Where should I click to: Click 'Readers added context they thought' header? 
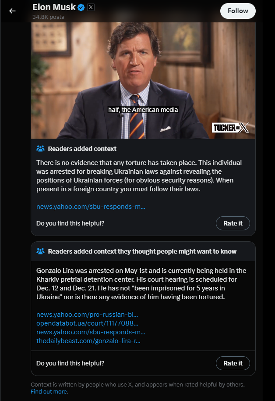[x=142, y=251]
